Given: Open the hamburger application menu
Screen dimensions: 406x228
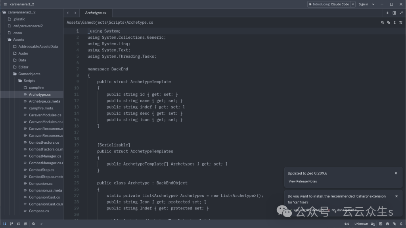Looking at the screenshot, I should pos(5,4).
